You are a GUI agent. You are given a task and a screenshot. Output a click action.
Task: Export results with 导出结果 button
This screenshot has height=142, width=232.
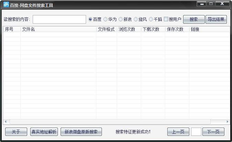click(216, 19)
